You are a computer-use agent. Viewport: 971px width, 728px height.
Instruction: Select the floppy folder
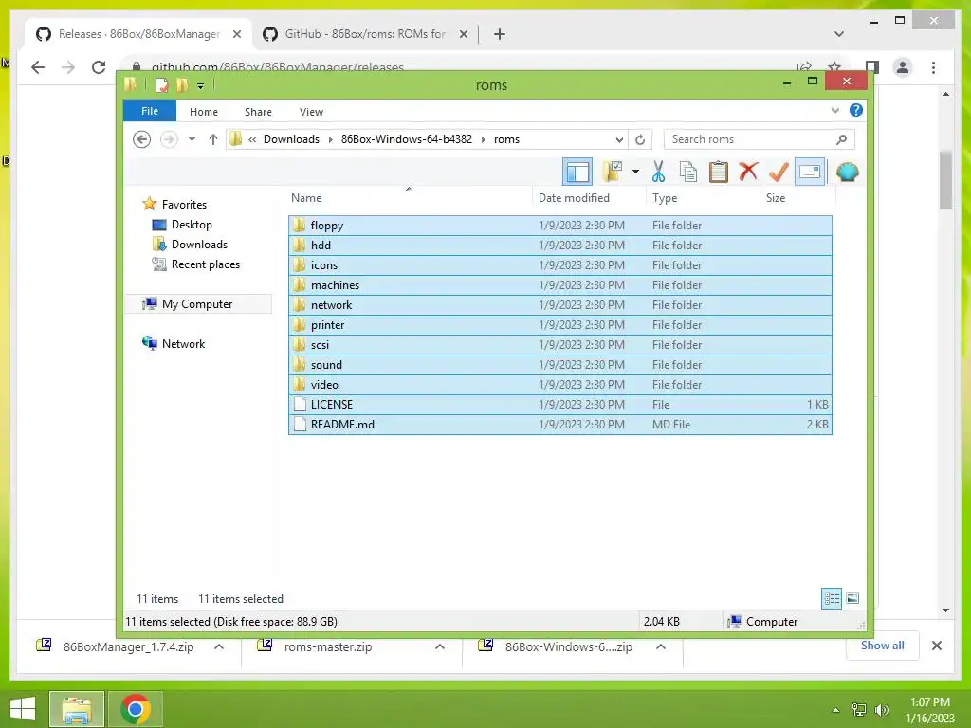[x=559, y=226]
